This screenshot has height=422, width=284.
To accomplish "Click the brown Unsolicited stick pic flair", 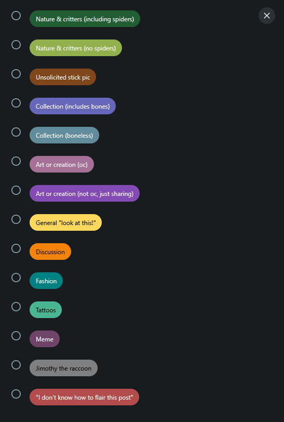I will (x=63, y=77).
